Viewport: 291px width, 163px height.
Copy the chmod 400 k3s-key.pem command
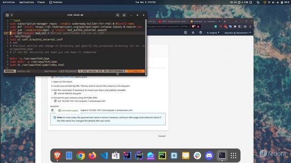tap(55, 94)
